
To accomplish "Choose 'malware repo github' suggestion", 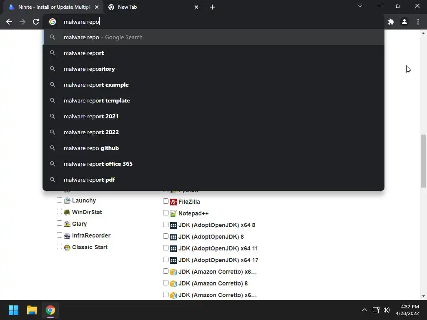I will pyautogui.click(x=213, y=148).
